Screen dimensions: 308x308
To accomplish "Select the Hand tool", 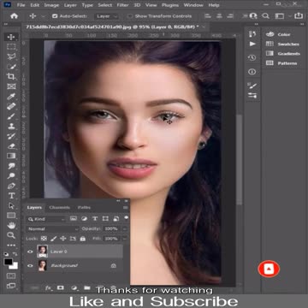I will 11,226.
